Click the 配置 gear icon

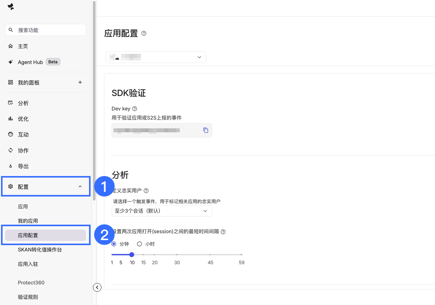coord(10,186)
